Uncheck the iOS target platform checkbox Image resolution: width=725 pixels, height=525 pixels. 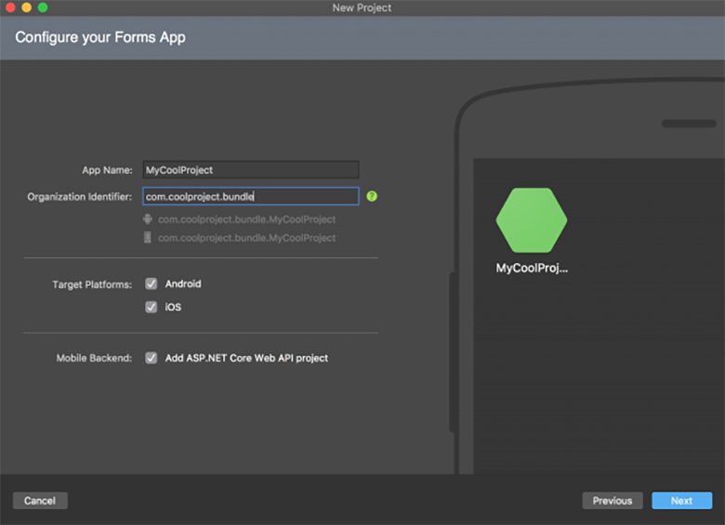(152, 307)
